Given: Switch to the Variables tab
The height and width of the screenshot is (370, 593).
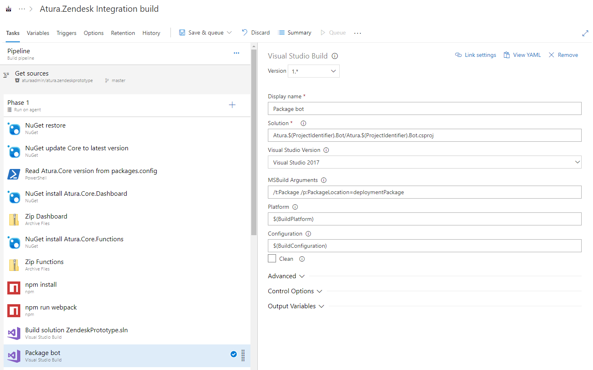Looking at the screenshot, I should (x=38, y=33).
